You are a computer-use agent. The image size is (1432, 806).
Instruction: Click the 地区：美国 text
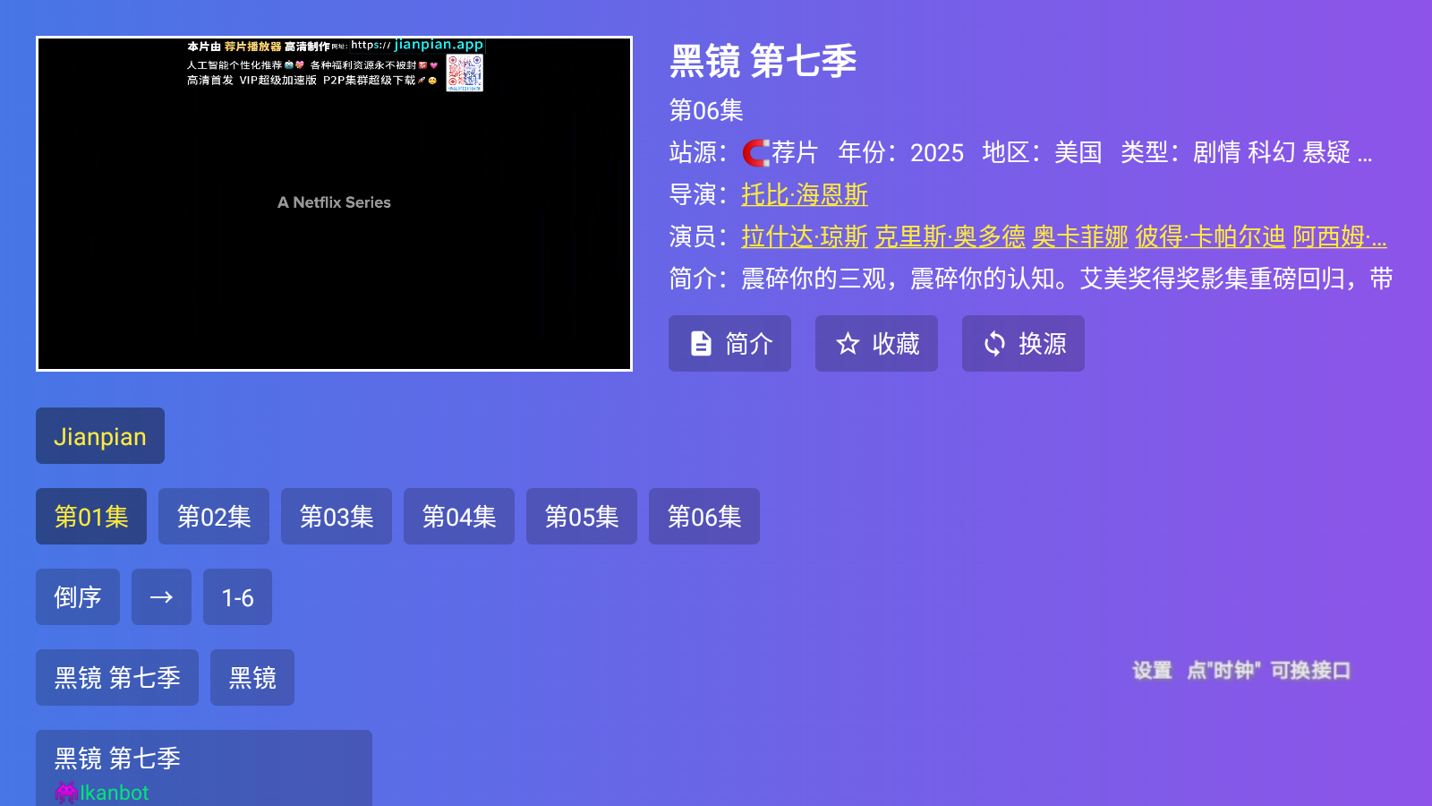pos(1042,152)
